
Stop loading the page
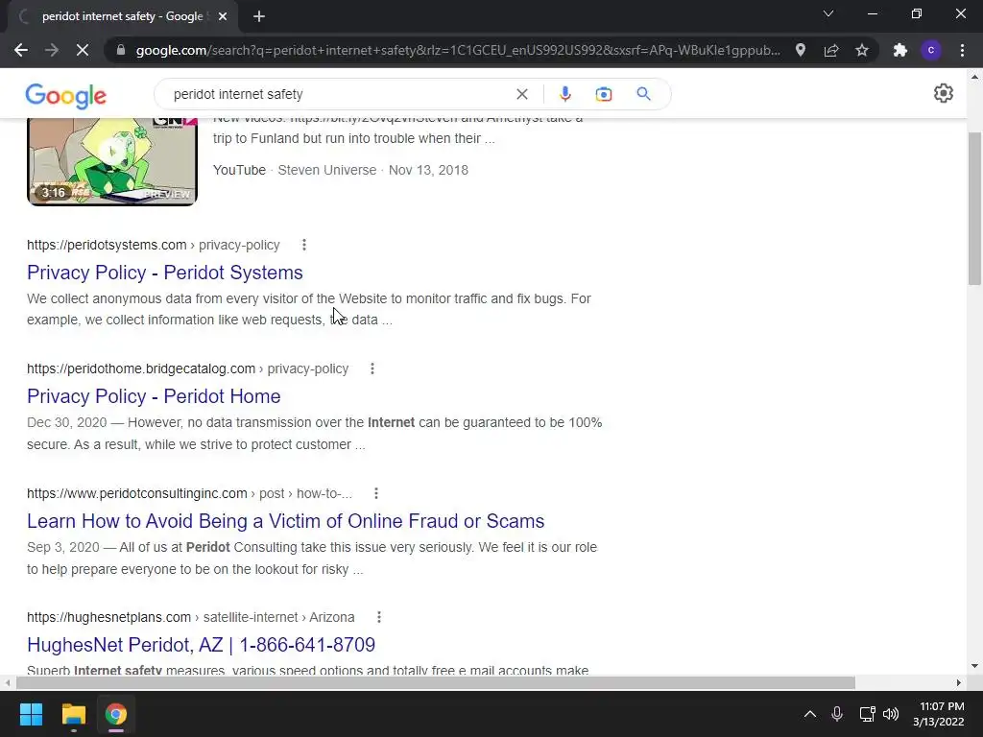tap(83, 50)
